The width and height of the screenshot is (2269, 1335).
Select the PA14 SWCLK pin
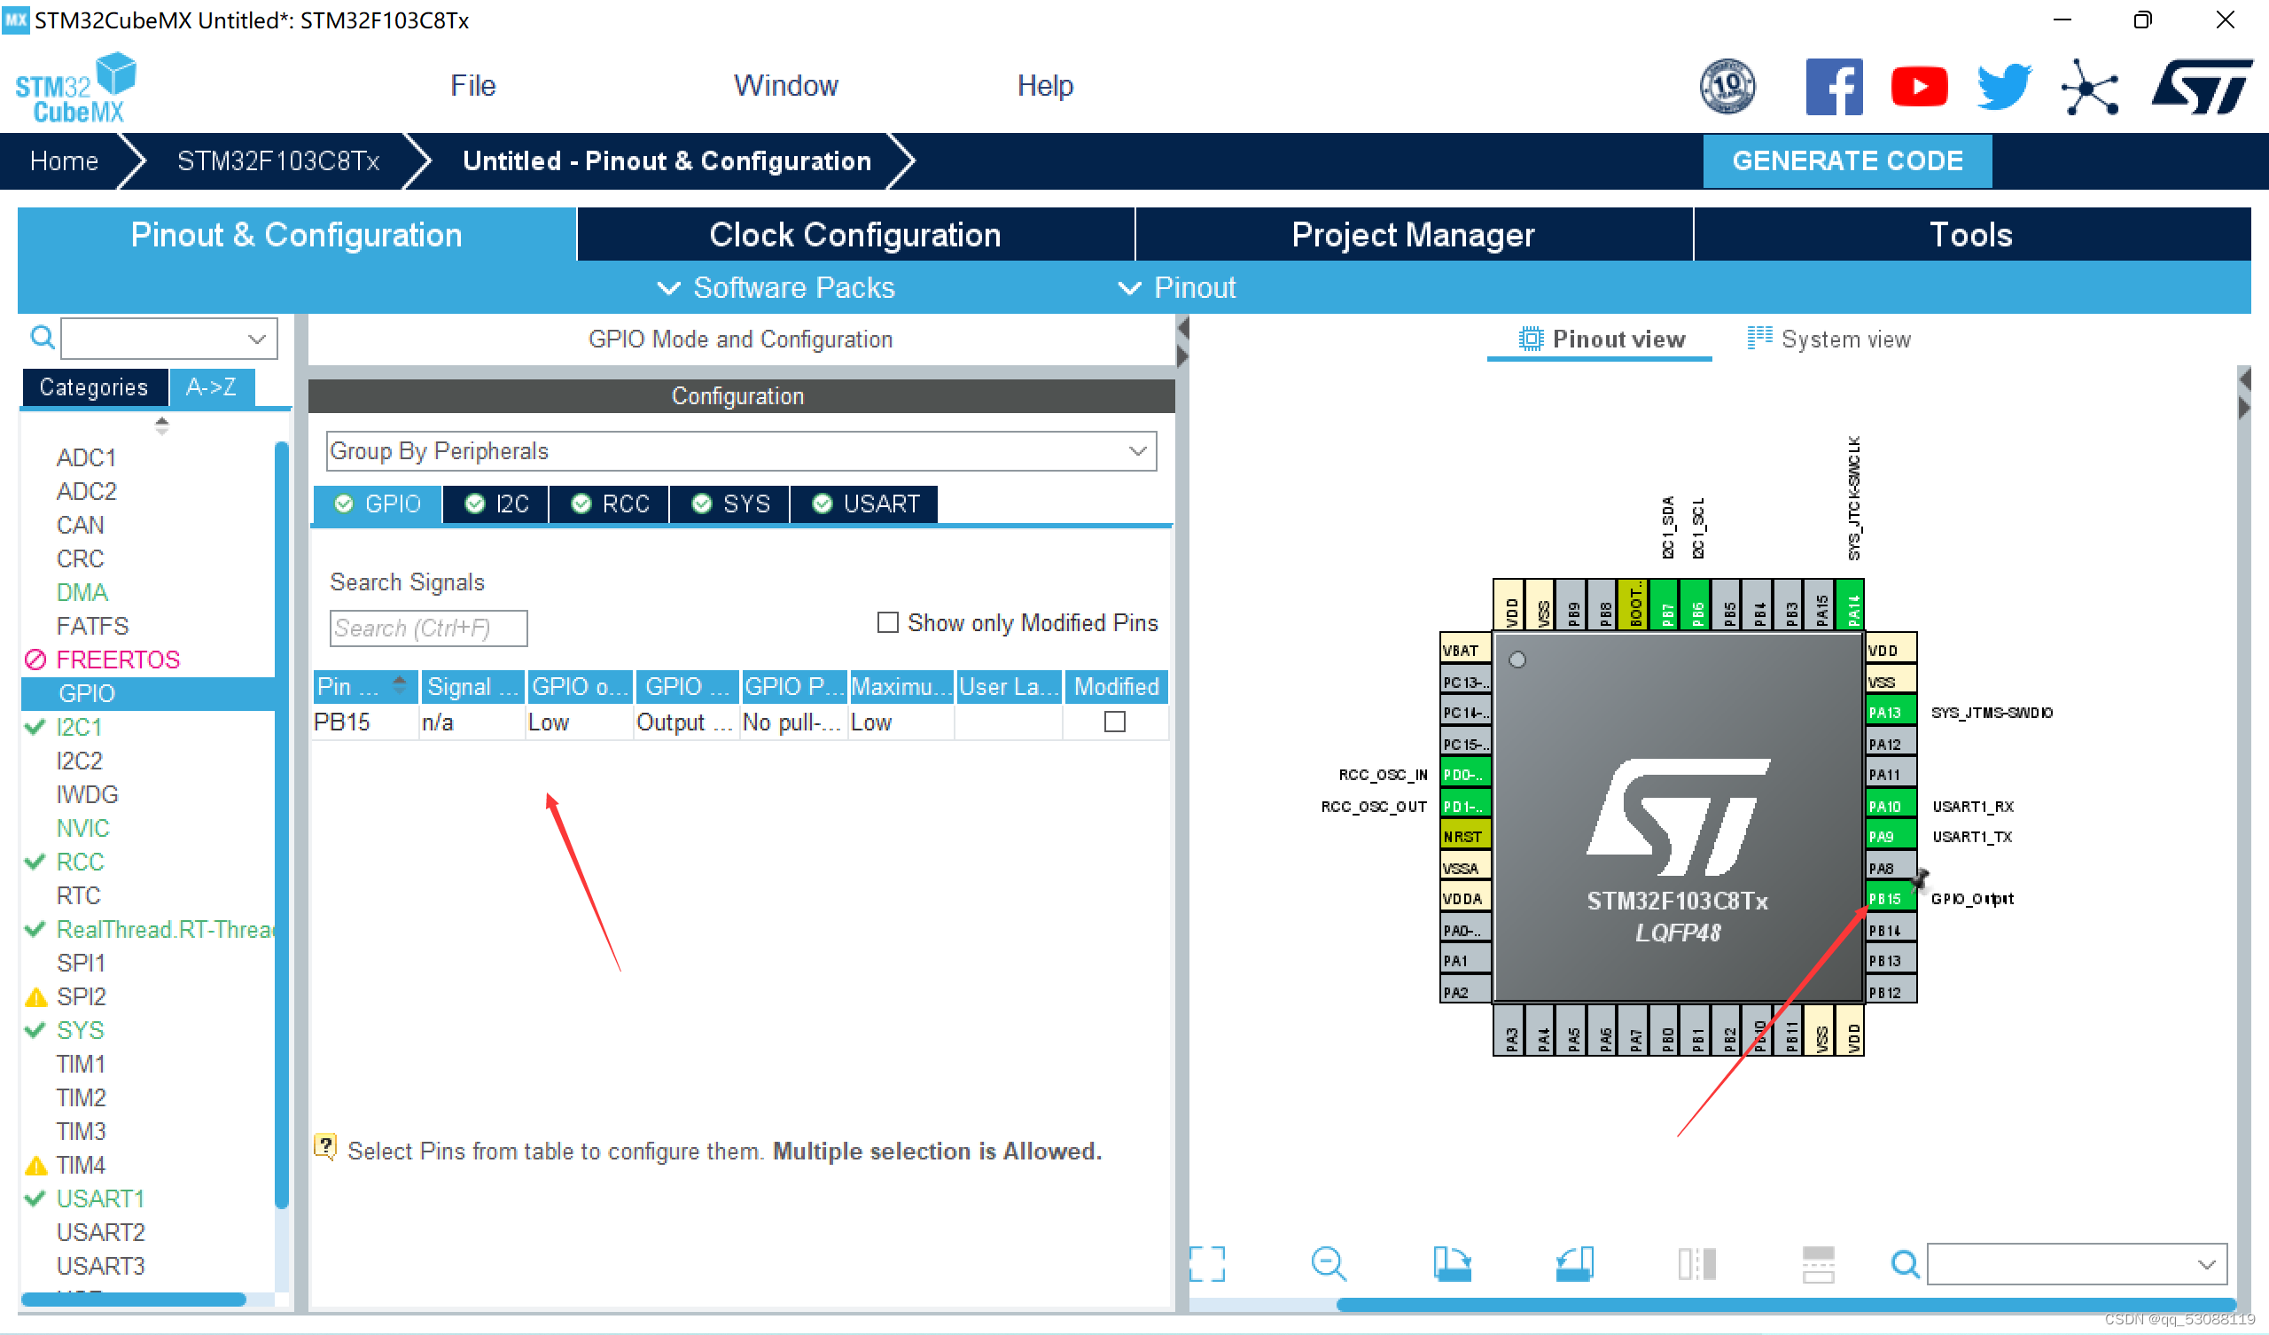point(1852,605)
